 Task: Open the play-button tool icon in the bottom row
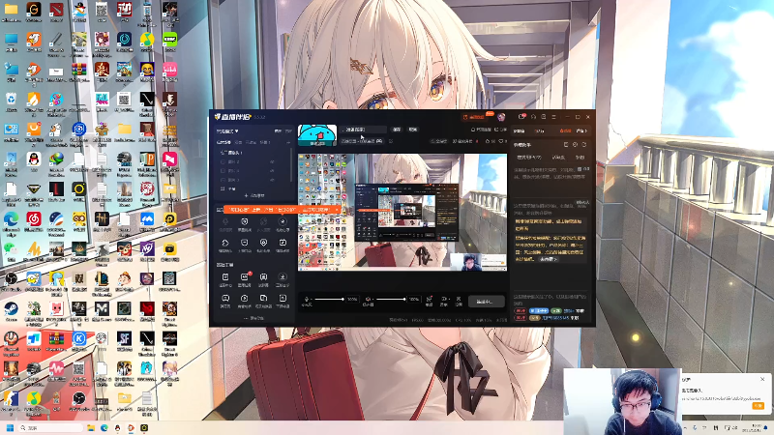245,301
